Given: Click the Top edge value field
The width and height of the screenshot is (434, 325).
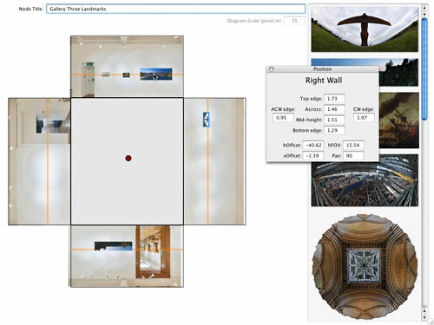Looking at the screenshot, I should (x=334, y=99).
